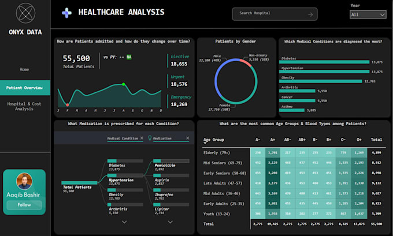Click the Early Seniors (58-68) row label

coord(225,173)
